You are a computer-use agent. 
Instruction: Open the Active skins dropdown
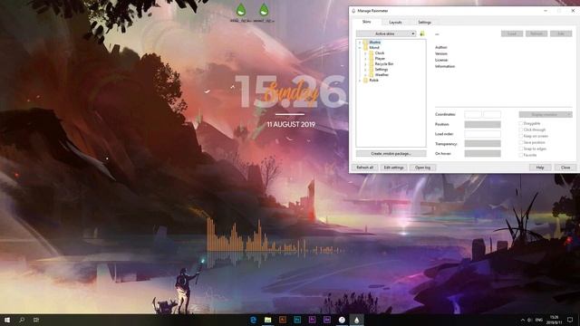(x=386, y=34)
